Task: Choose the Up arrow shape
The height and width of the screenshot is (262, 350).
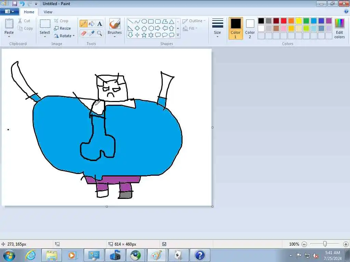Action: pyautogui.click(x=172, y=28)
